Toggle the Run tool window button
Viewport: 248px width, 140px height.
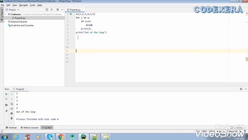(47, 128)
